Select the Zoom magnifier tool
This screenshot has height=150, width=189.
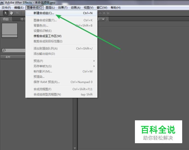(x=17, y=13)
